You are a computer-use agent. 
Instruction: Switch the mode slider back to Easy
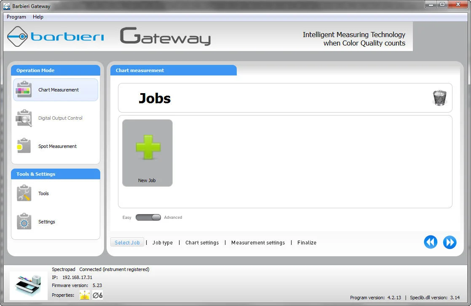(142, 217)
